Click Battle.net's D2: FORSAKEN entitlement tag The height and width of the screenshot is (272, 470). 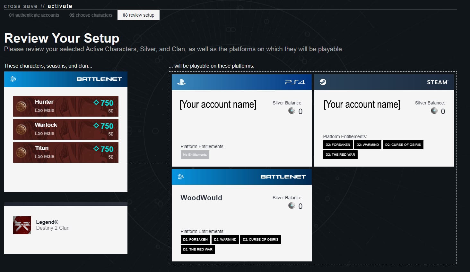point(195,240)
